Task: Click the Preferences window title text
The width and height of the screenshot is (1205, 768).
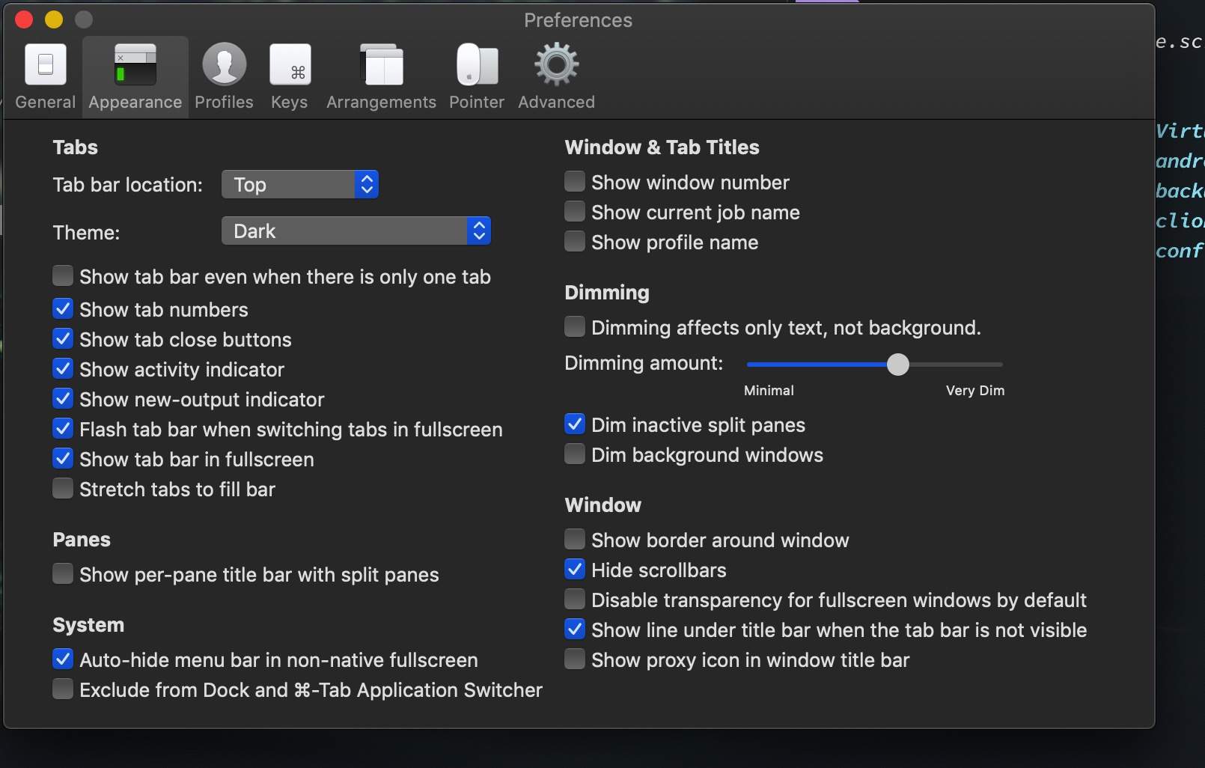Action: coord(578,20)
